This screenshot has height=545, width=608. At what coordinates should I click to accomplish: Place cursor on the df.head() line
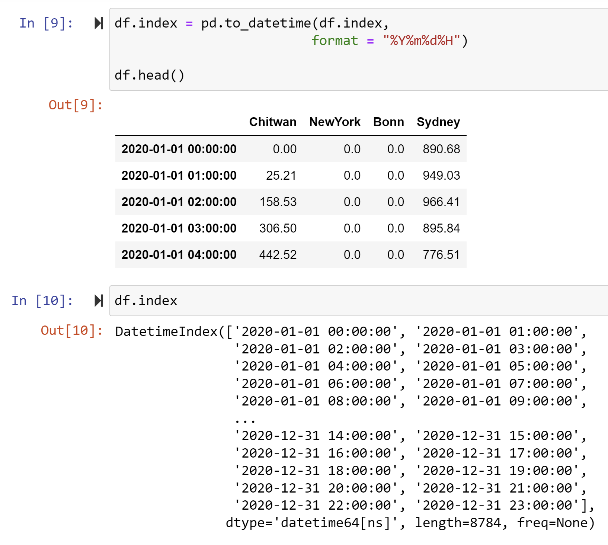pyautogui.click(x=149, y=75)
